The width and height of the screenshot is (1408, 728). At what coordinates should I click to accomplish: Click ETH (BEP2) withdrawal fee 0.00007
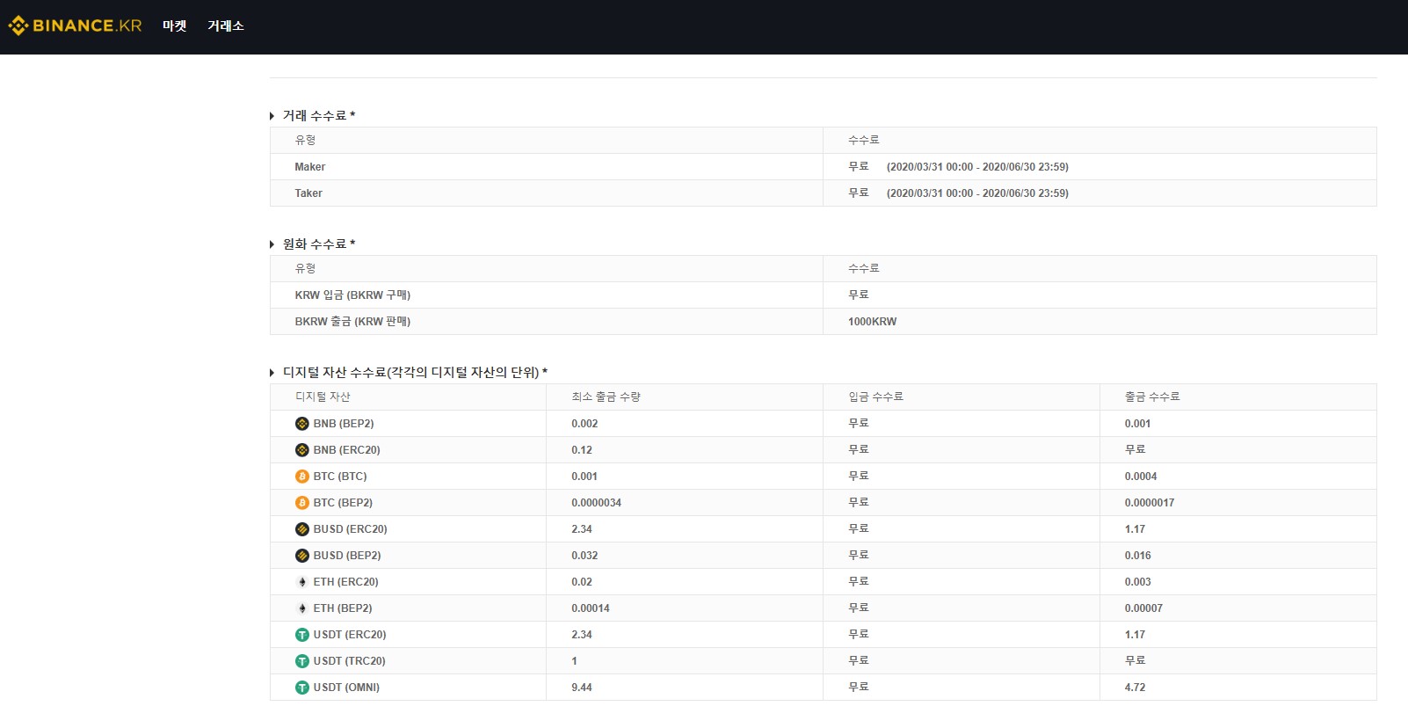[1143, 608]
